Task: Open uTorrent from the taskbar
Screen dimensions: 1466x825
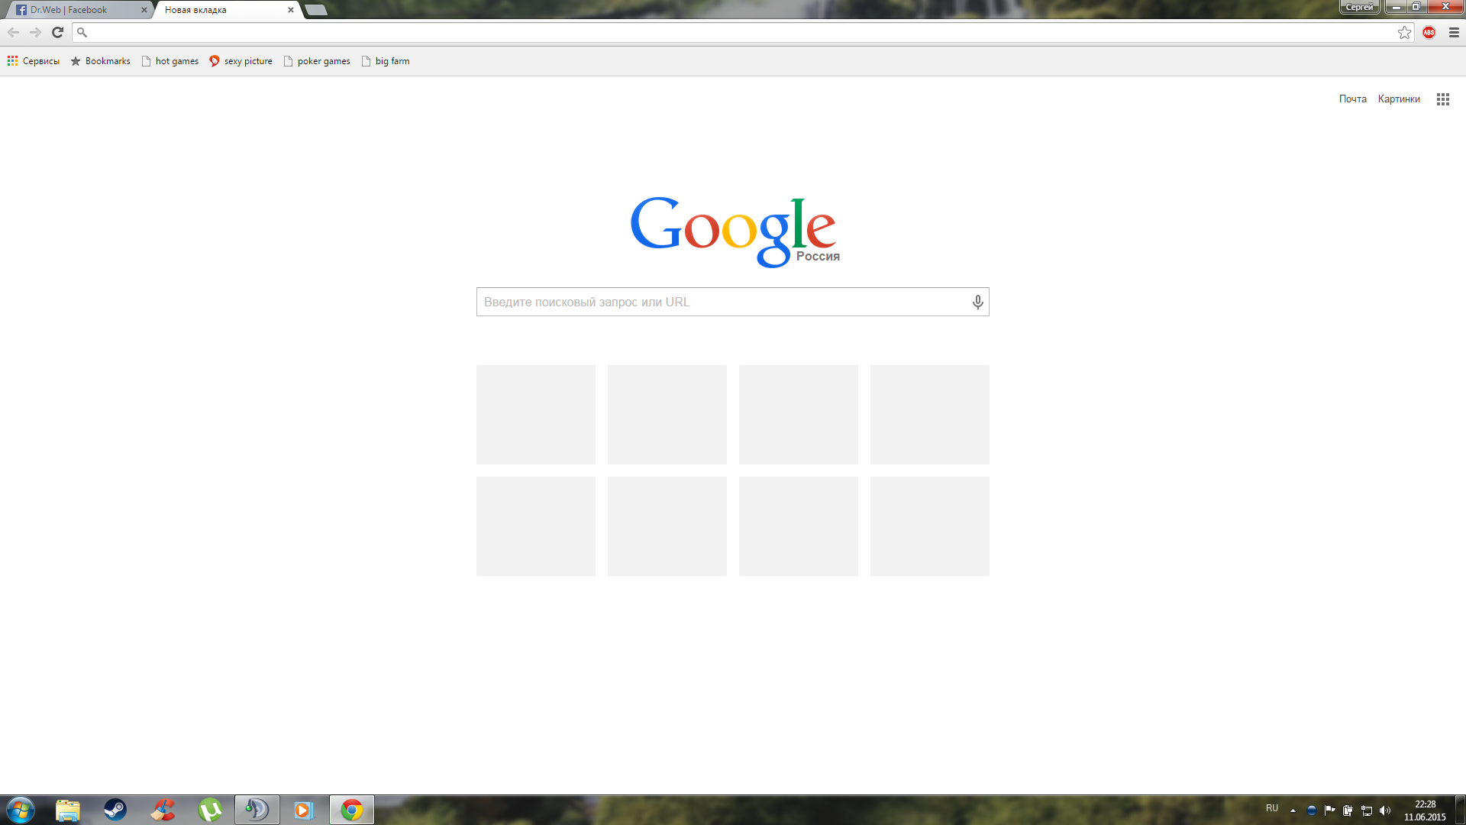Action: (210, 810)
